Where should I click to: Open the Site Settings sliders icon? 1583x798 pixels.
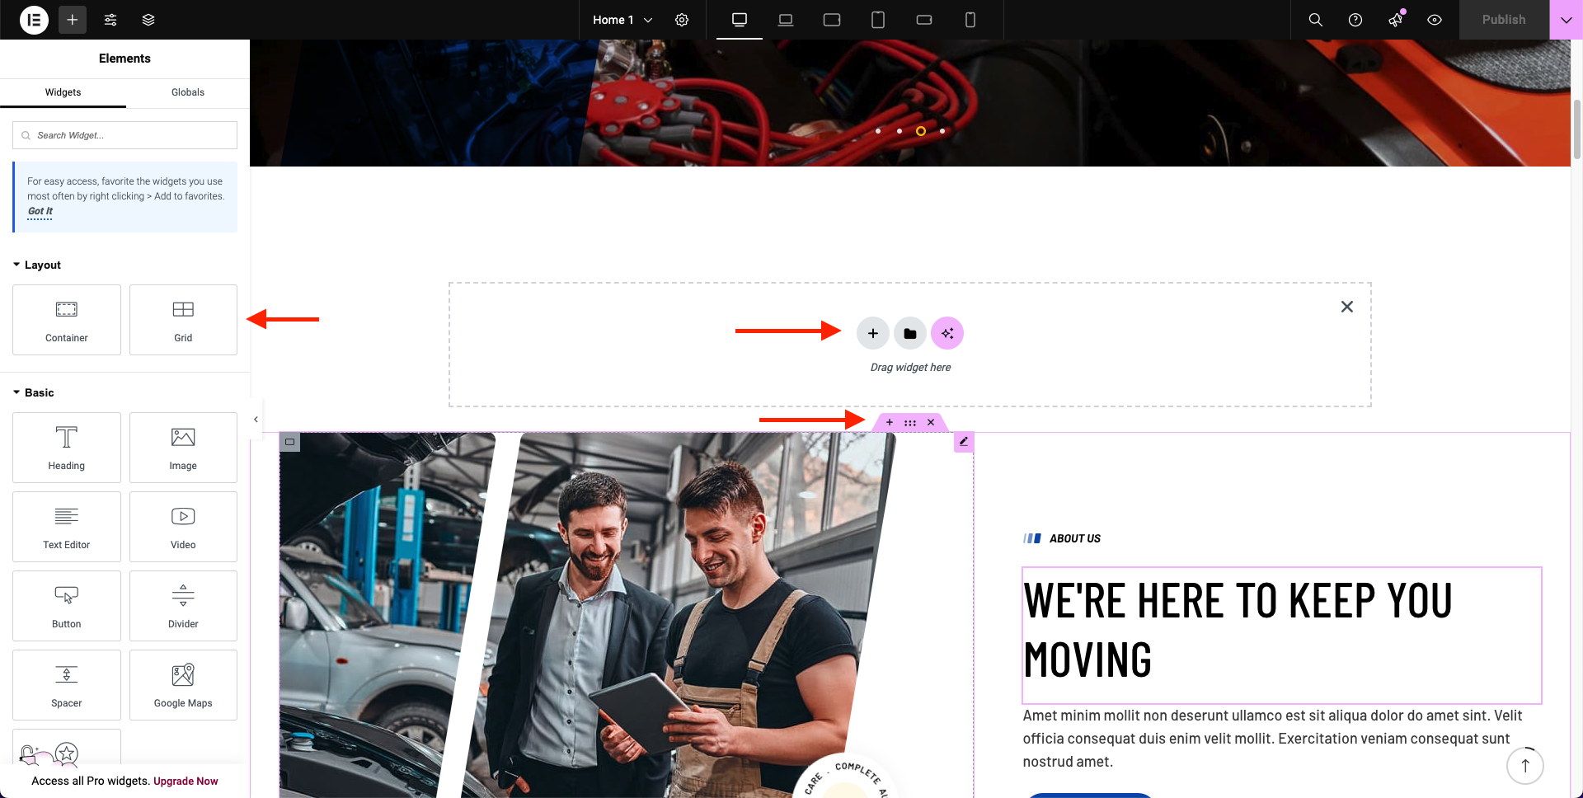coord(110,20)
